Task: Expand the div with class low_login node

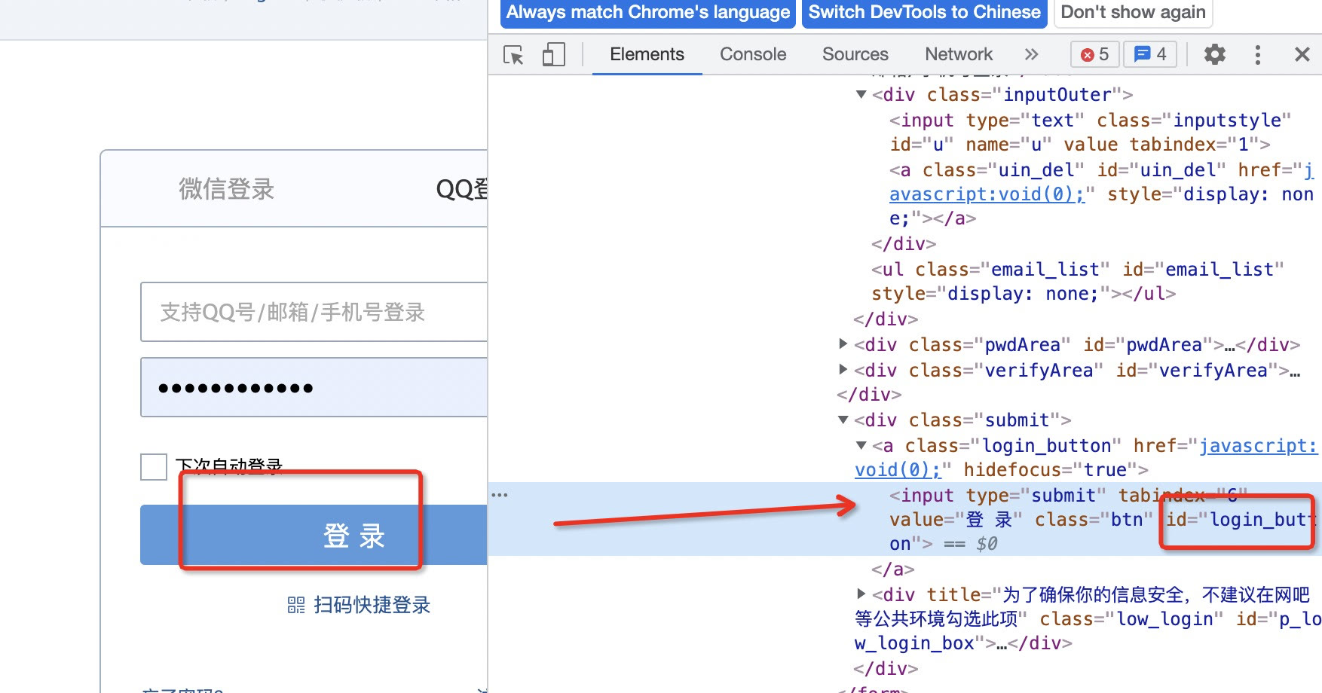Action: pos(861,595)
